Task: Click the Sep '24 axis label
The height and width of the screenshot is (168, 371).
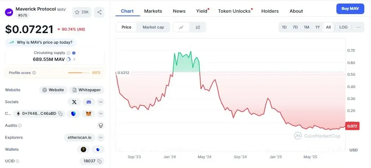Action: click(x=240, y=157)
